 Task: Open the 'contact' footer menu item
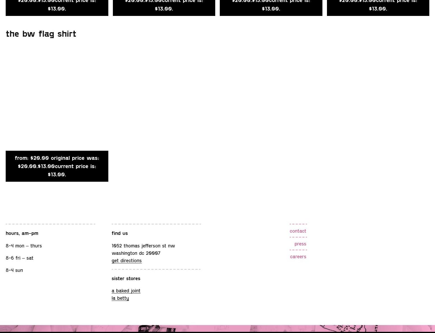(x=298, y=231)
